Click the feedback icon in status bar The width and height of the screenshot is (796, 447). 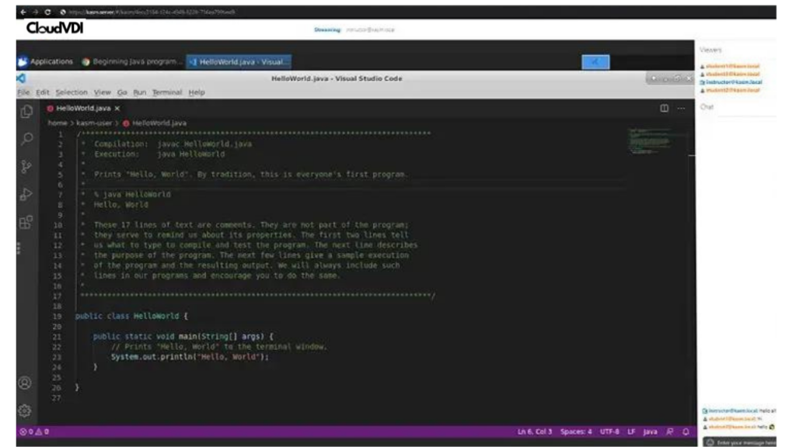coord(670,431)
